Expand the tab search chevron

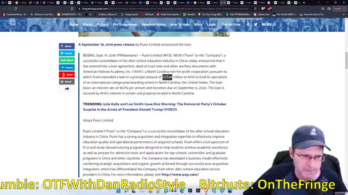point(319,3)
